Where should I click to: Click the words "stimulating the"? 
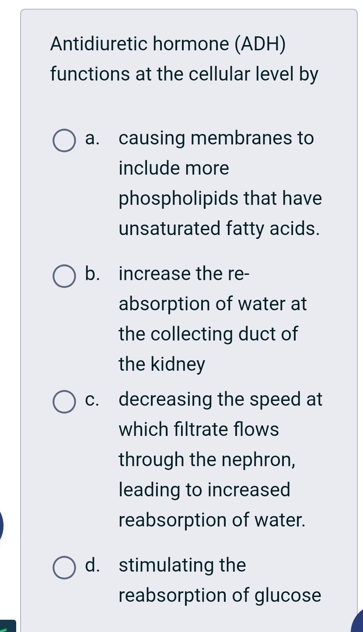coord(182,565)
